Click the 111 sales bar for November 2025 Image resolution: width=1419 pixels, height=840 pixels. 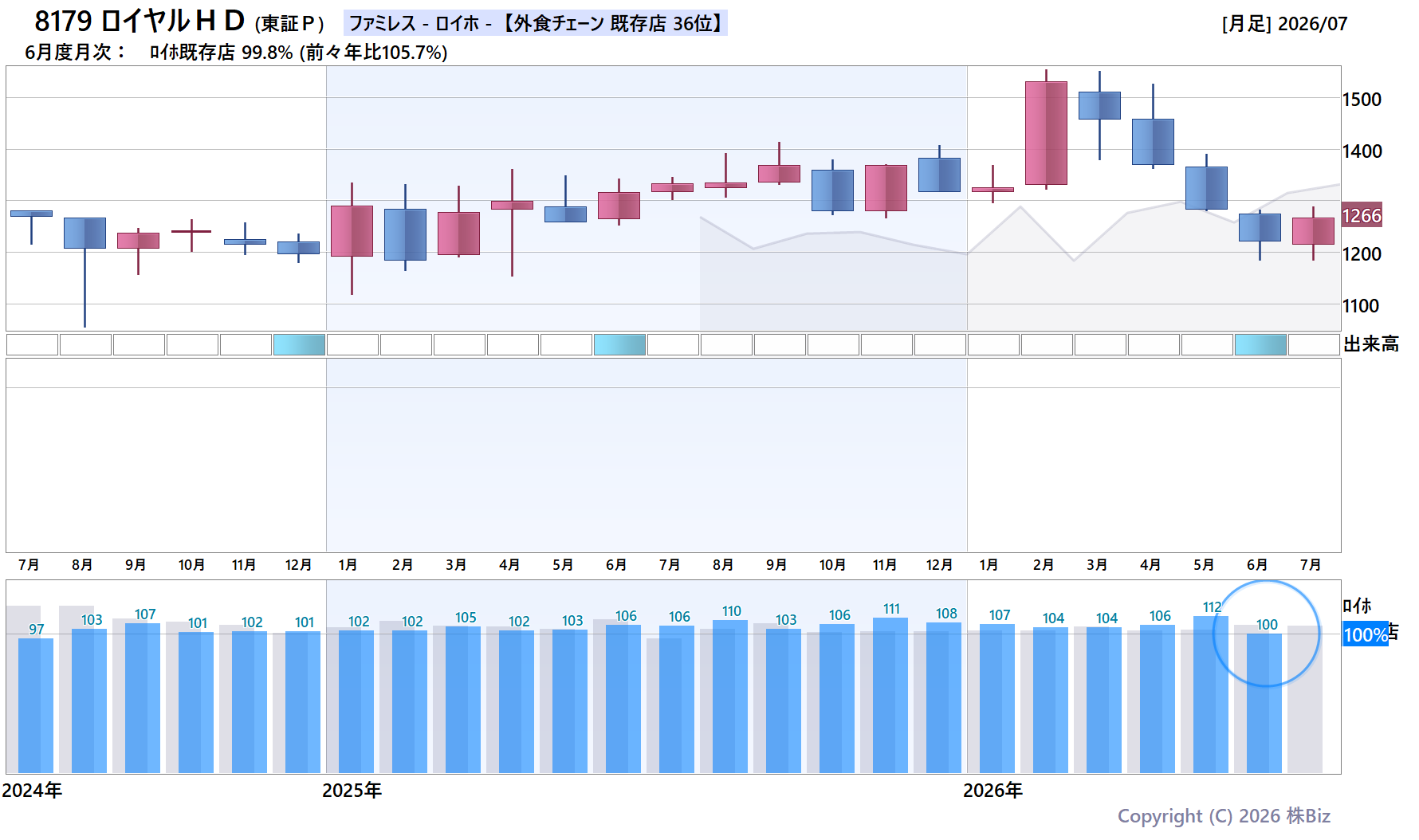[890, 695]
